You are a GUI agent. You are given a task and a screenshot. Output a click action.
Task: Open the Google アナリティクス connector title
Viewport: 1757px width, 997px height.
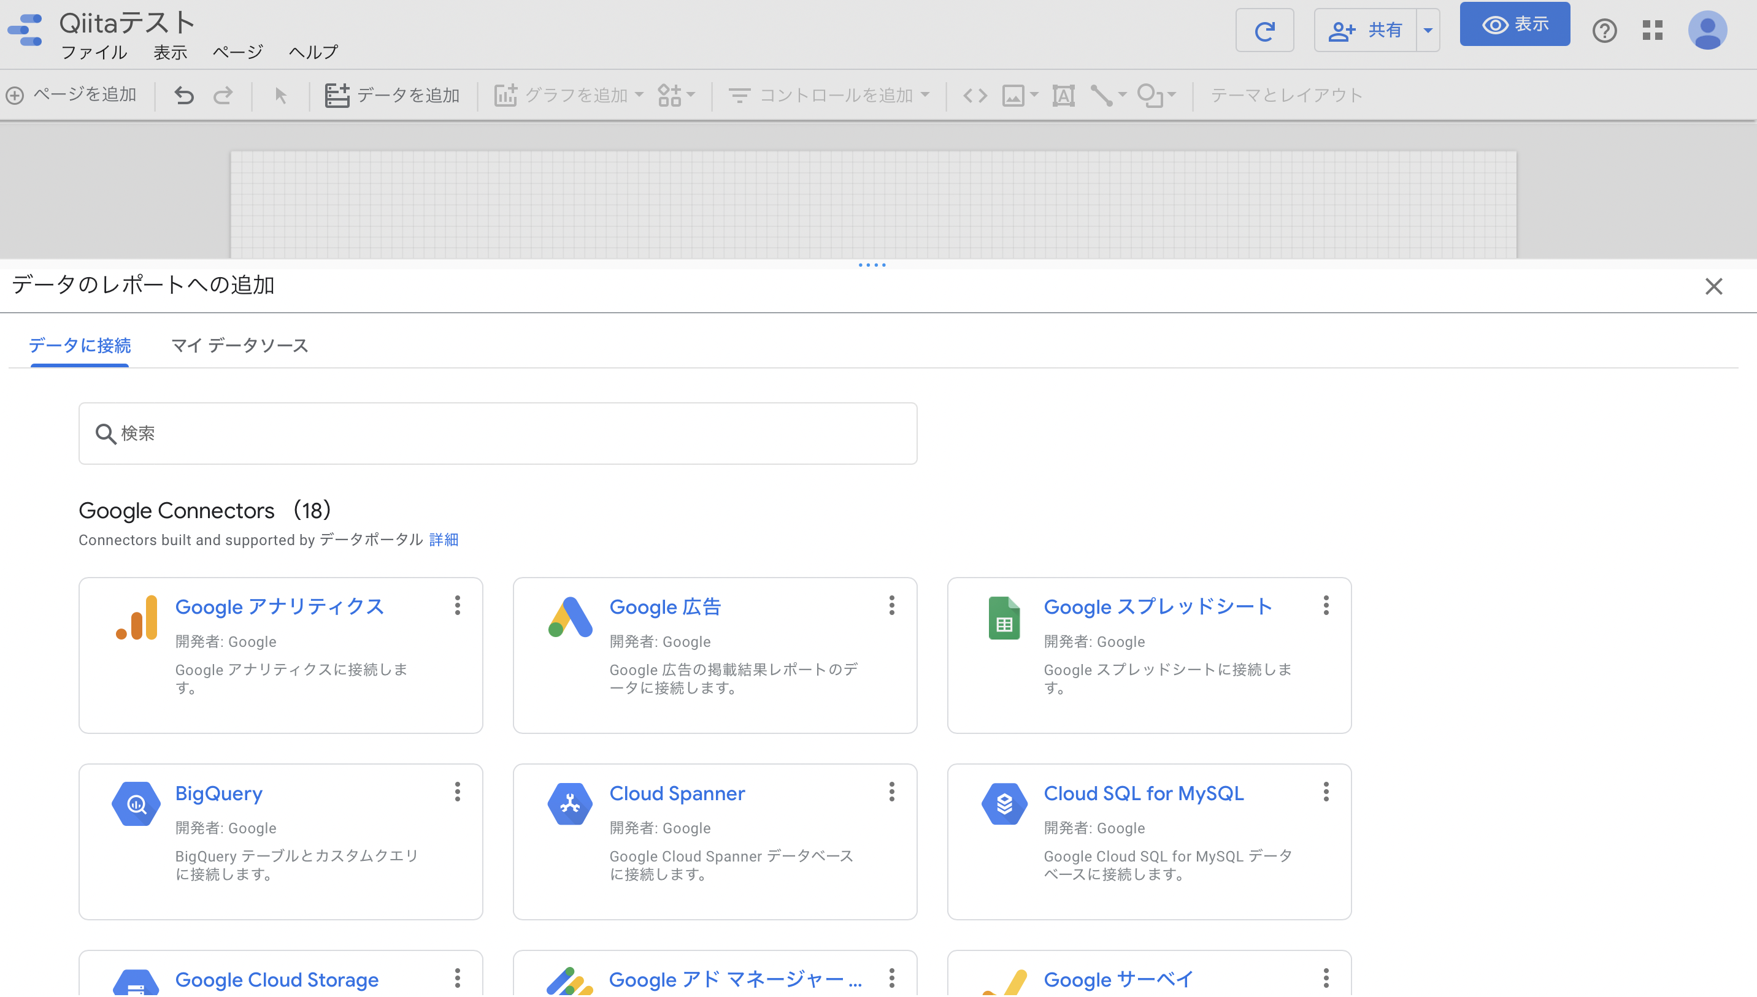coord(280,608)
